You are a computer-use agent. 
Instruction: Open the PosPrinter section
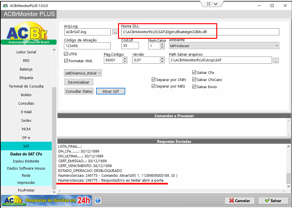point(26,190)
